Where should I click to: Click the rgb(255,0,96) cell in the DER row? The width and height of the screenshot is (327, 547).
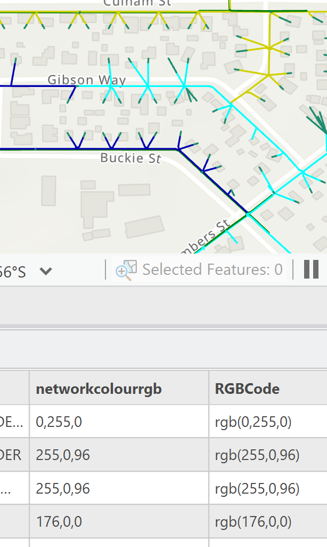(x=257, y=455)
